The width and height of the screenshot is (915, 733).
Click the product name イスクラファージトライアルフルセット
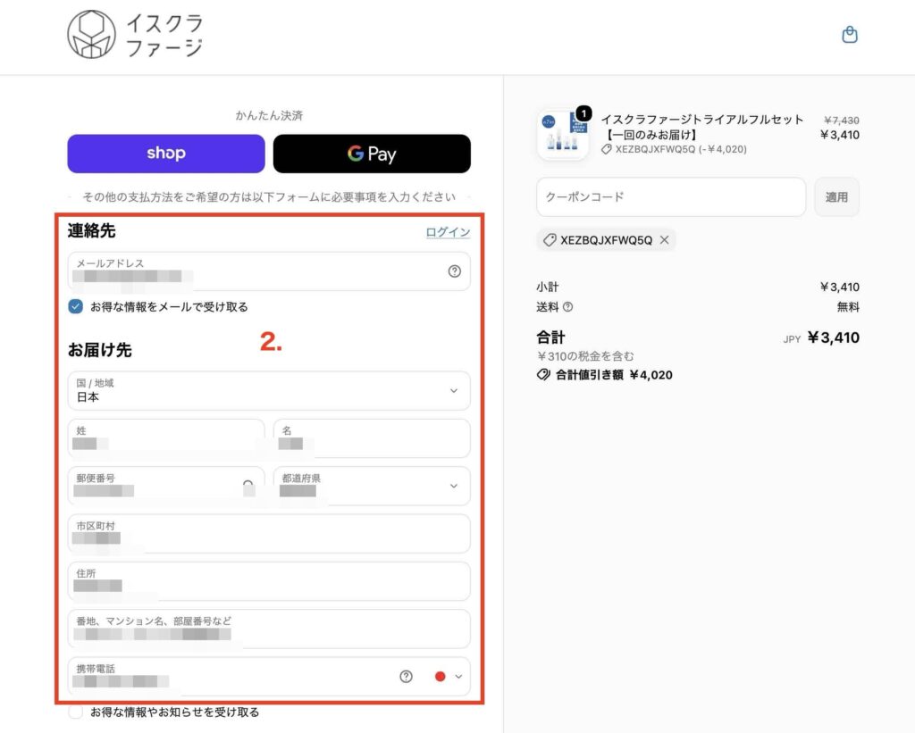coord(702,120)
